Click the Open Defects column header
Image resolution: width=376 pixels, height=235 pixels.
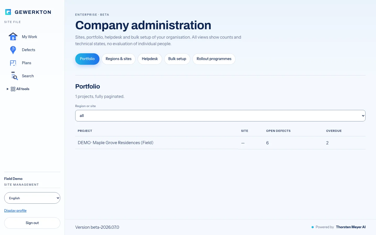coord(278,131)
